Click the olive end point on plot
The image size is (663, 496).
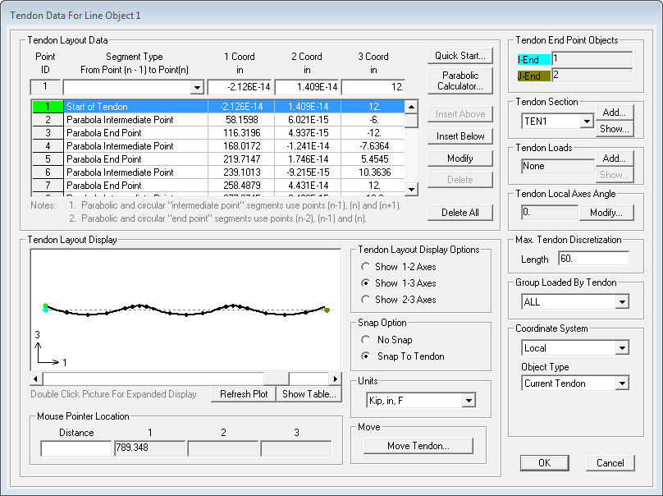(x=327, y=310)
